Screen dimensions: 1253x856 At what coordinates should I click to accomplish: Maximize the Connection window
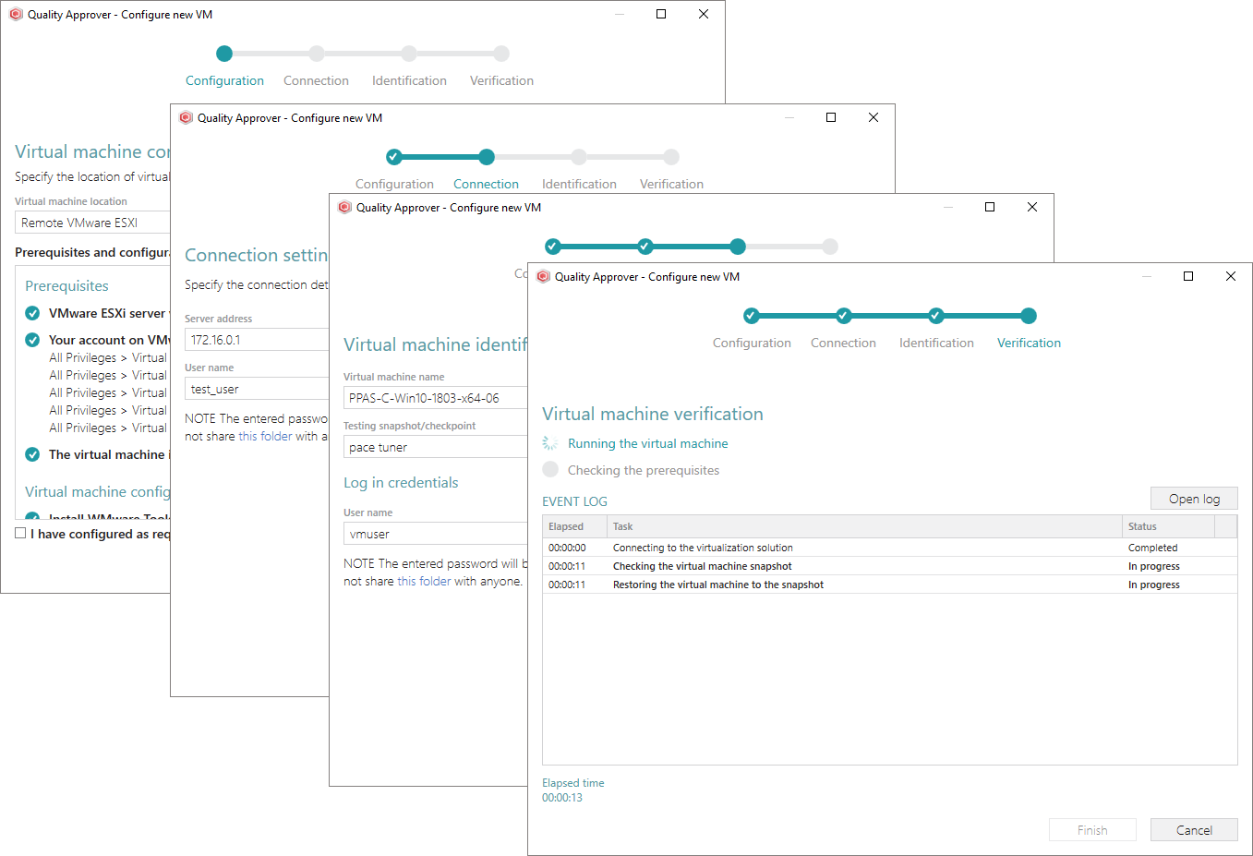click(x=831, y=117)
